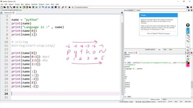Screen dimensions: 193x108
Task: Create a new file from the toolbar
Action: [x=2, y=7]
